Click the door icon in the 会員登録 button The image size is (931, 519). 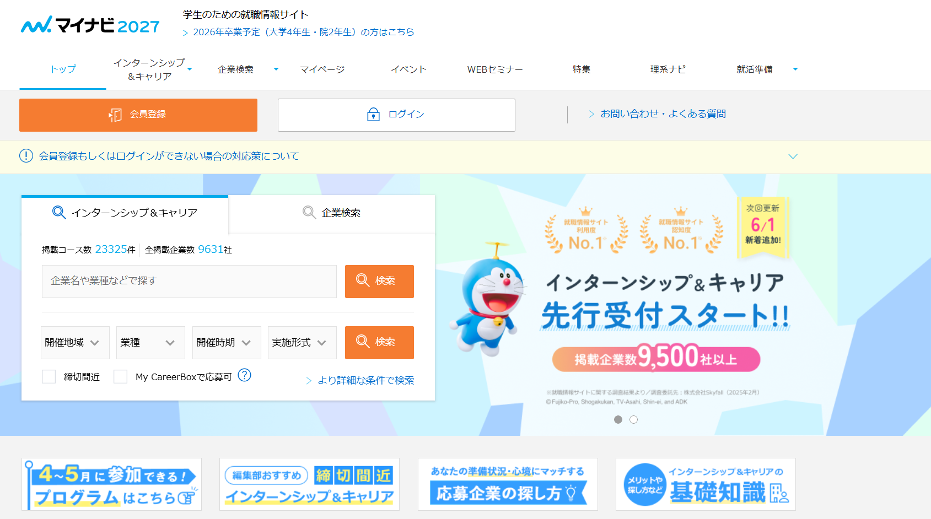(x=115, y=115)
